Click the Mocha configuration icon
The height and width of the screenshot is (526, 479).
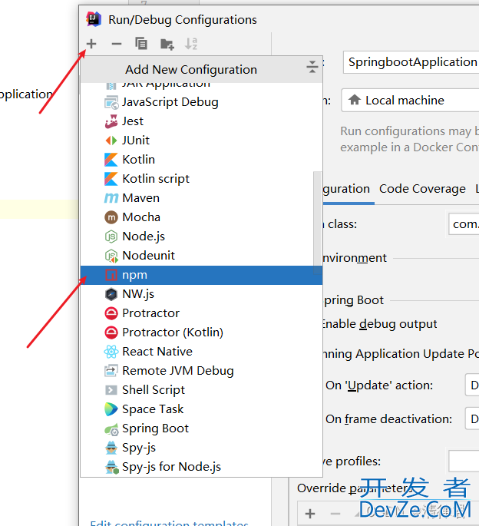pos(111,217)
